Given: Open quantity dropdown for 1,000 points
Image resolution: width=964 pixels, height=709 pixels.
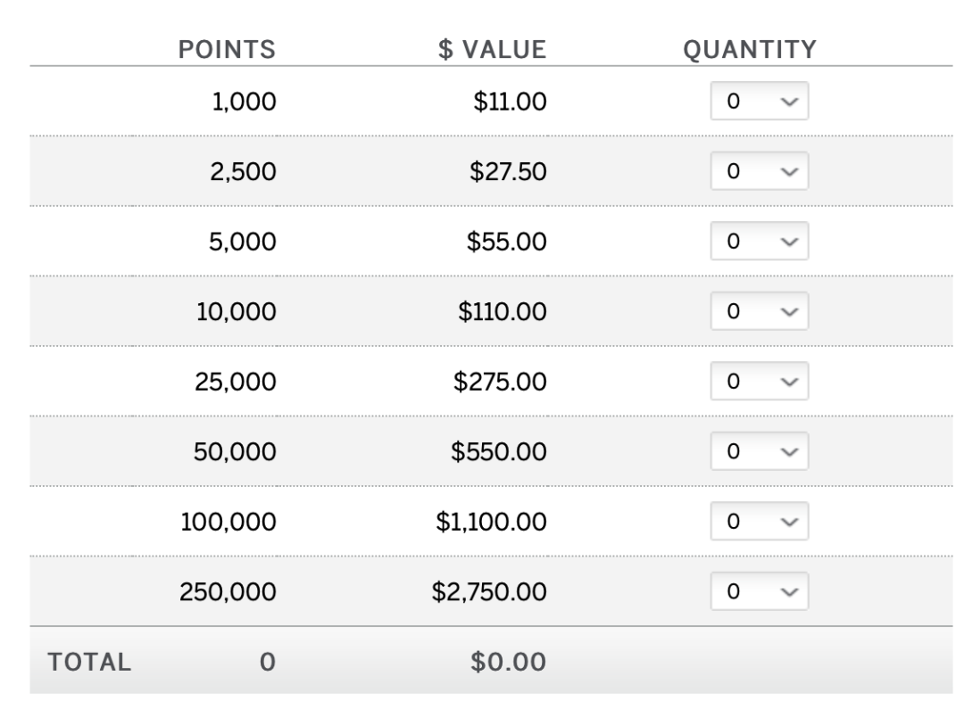Looking at the screenshot, I should pos(760,101).
